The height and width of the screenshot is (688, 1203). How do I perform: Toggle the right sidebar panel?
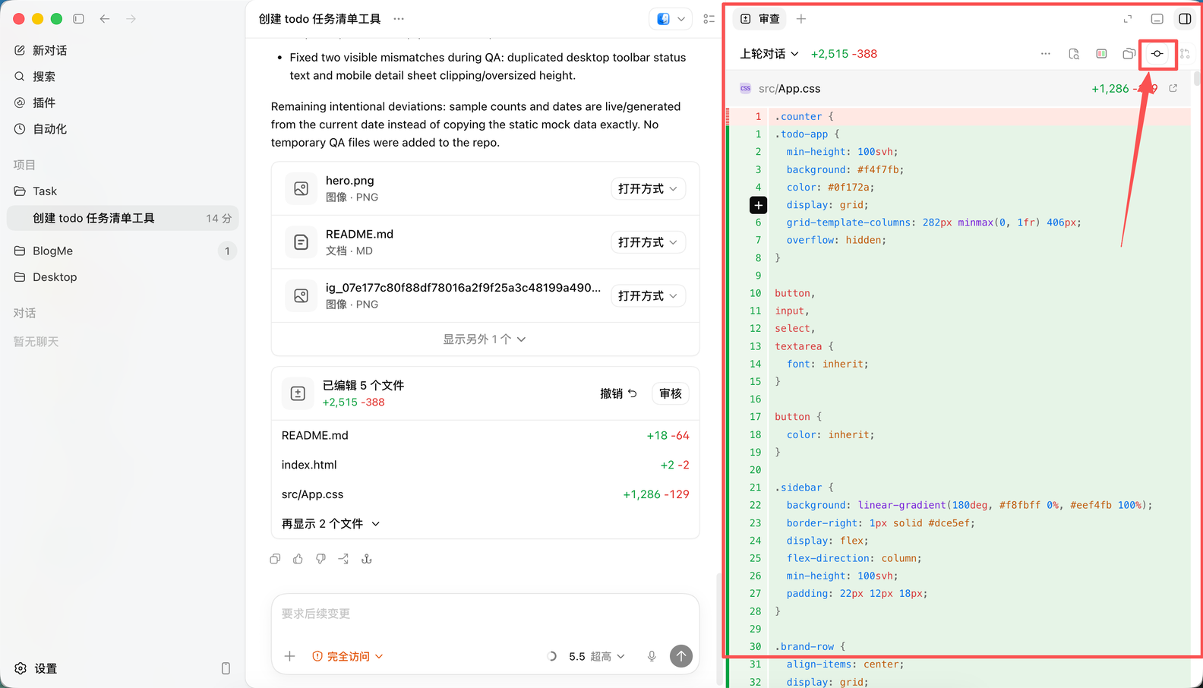[x=1185, y=19]
